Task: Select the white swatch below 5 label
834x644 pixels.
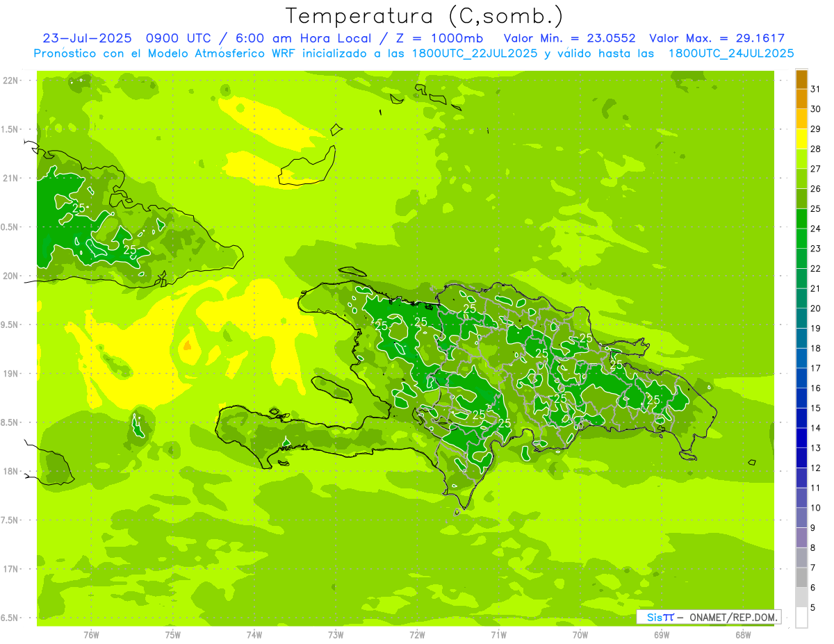Action: pos(801,618)
